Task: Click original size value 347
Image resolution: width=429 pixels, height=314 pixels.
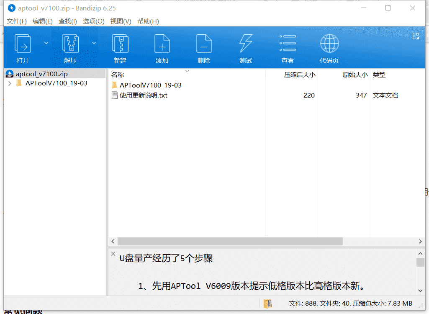Action: coord(361,95)
